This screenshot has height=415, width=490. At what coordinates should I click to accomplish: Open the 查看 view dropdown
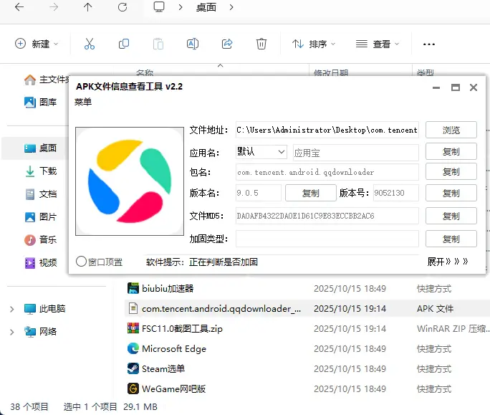click(x=377, y=44)
